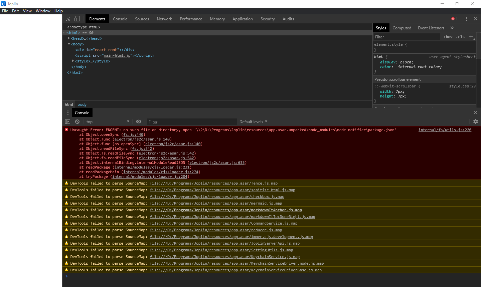Activate the inspect element picker icon
This screenshot has height=287, width=481.
(x=68, y=19)
